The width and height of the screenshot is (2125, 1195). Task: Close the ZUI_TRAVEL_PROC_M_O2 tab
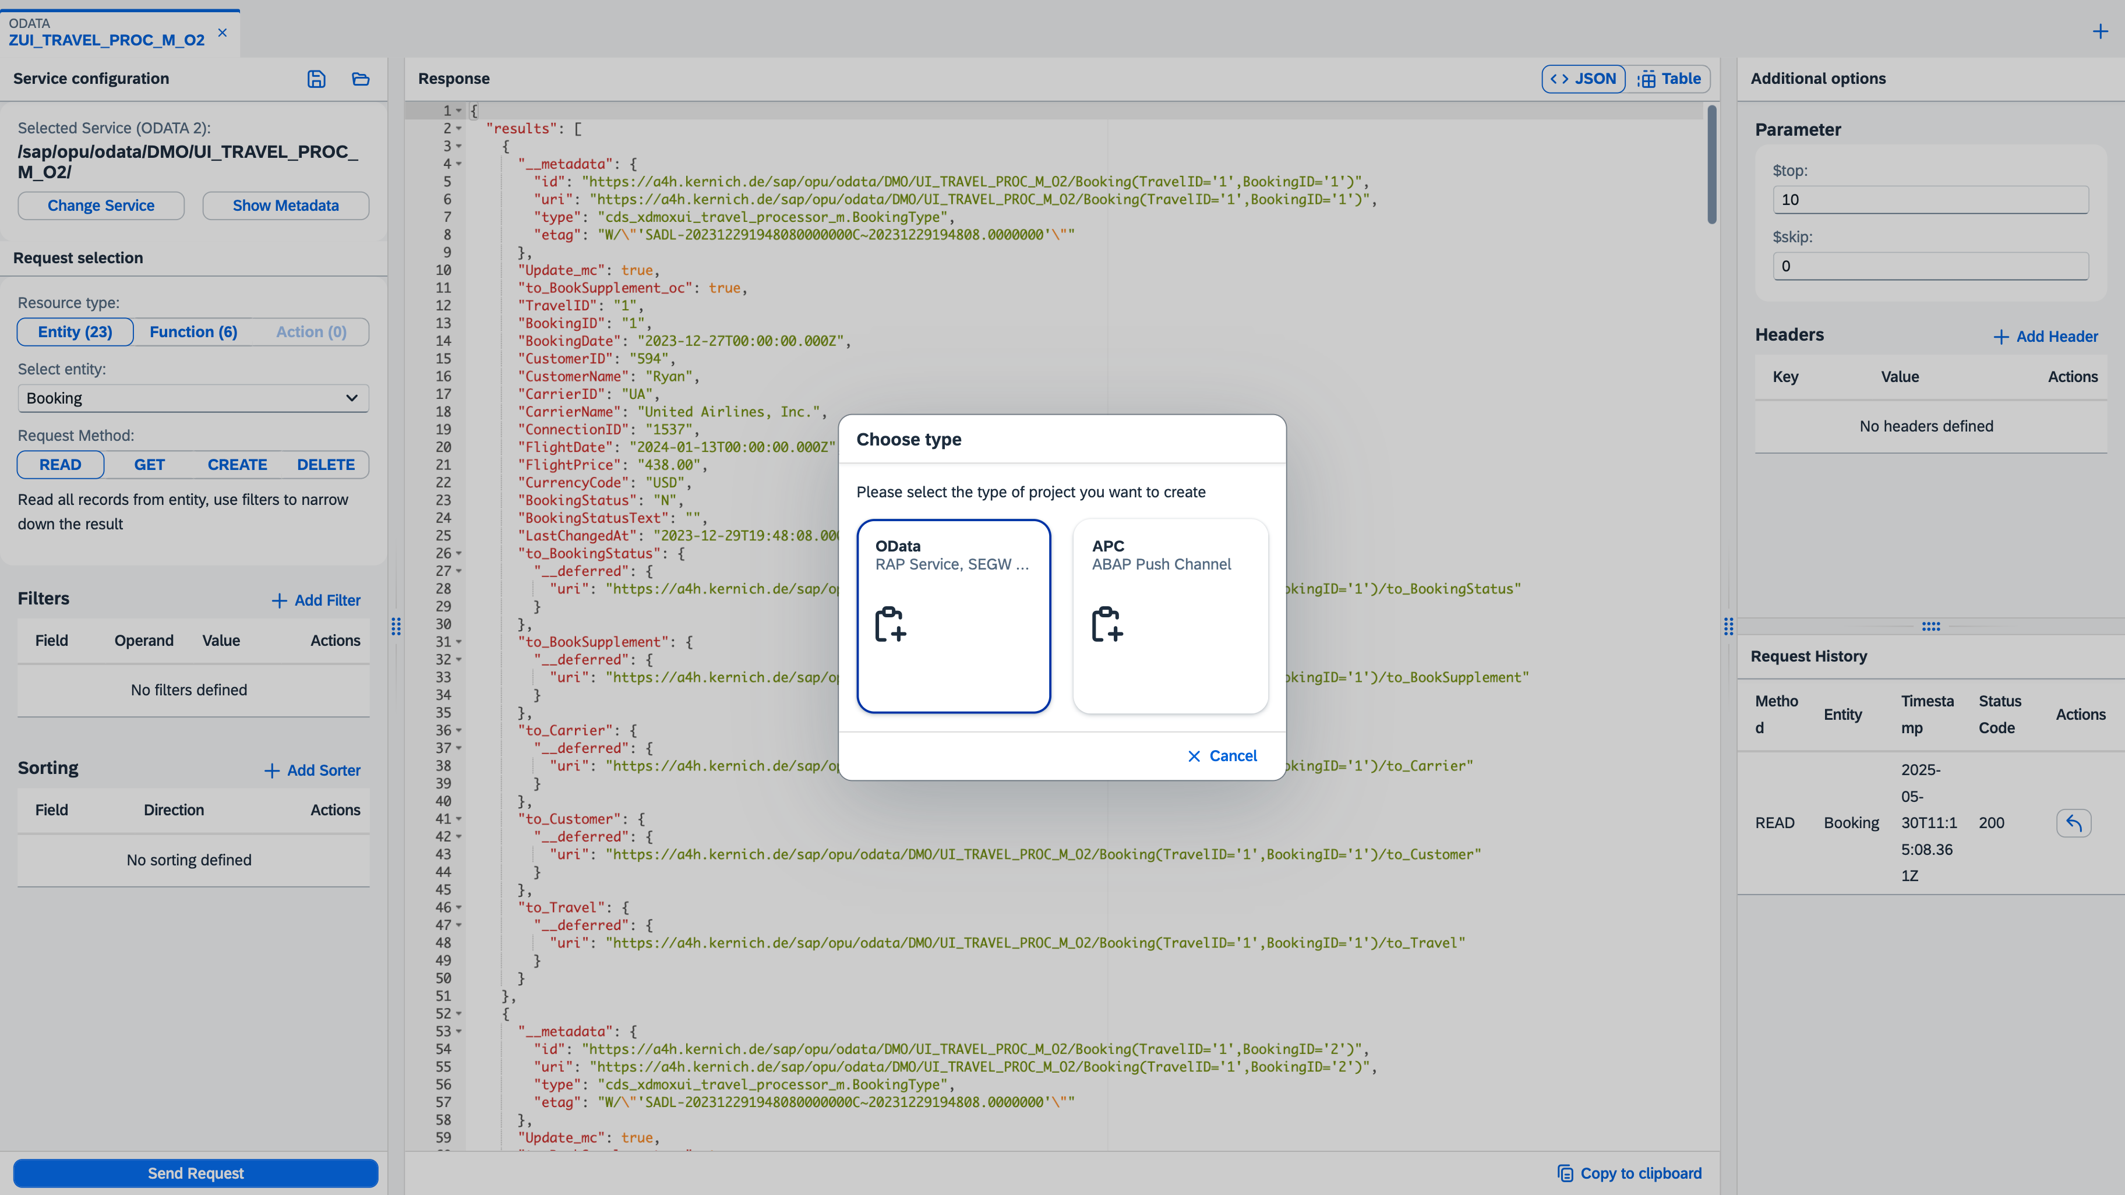point(222,33)
